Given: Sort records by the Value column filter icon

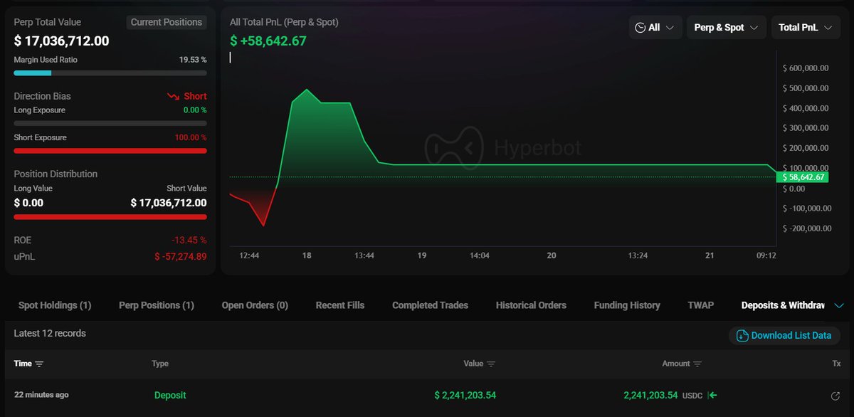Looking at the screenshot, I should coord(491,364).
